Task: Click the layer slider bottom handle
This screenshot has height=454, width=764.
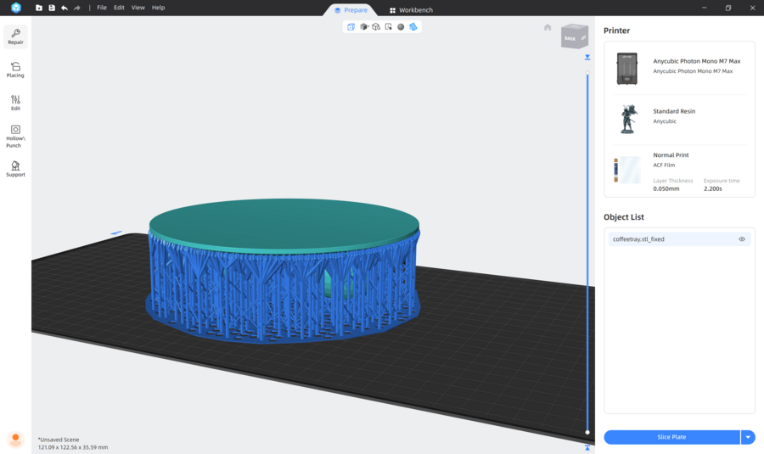Action: pos(587,432)
